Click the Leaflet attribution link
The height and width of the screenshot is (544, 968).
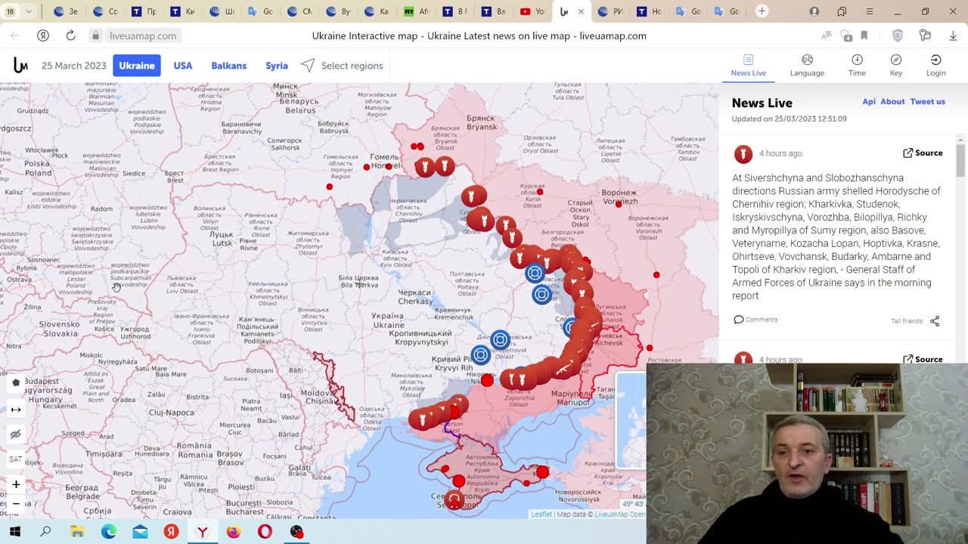click(541, 515)
